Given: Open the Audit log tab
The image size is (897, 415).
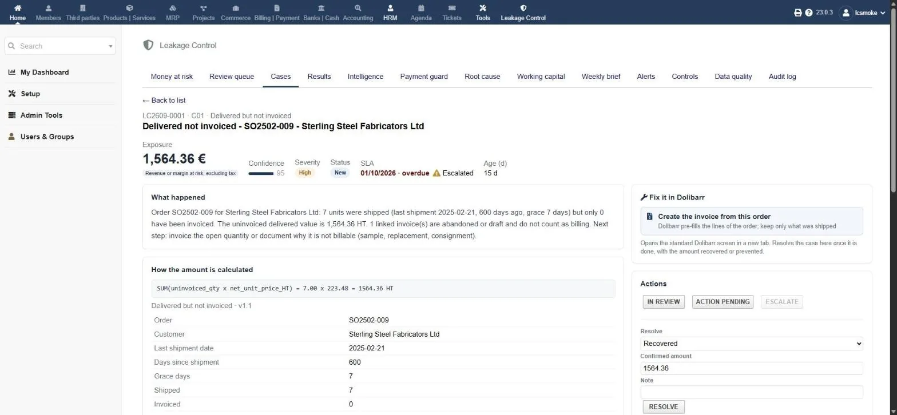Looking at the screenshot, I should coord(782,76).
